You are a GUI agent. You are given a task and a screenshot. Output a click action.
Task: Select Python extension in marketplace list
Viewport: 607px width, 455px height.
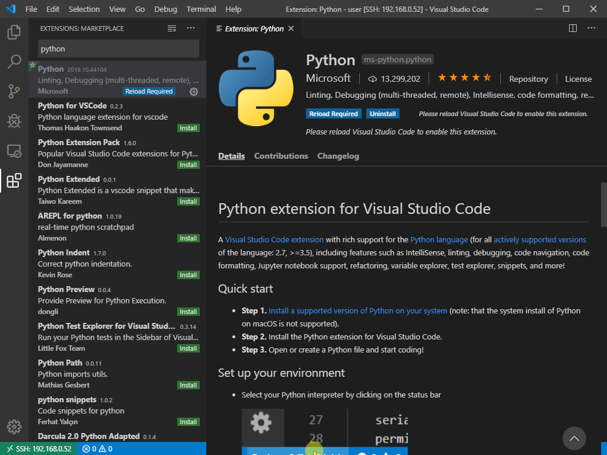[x=117, y=80]
